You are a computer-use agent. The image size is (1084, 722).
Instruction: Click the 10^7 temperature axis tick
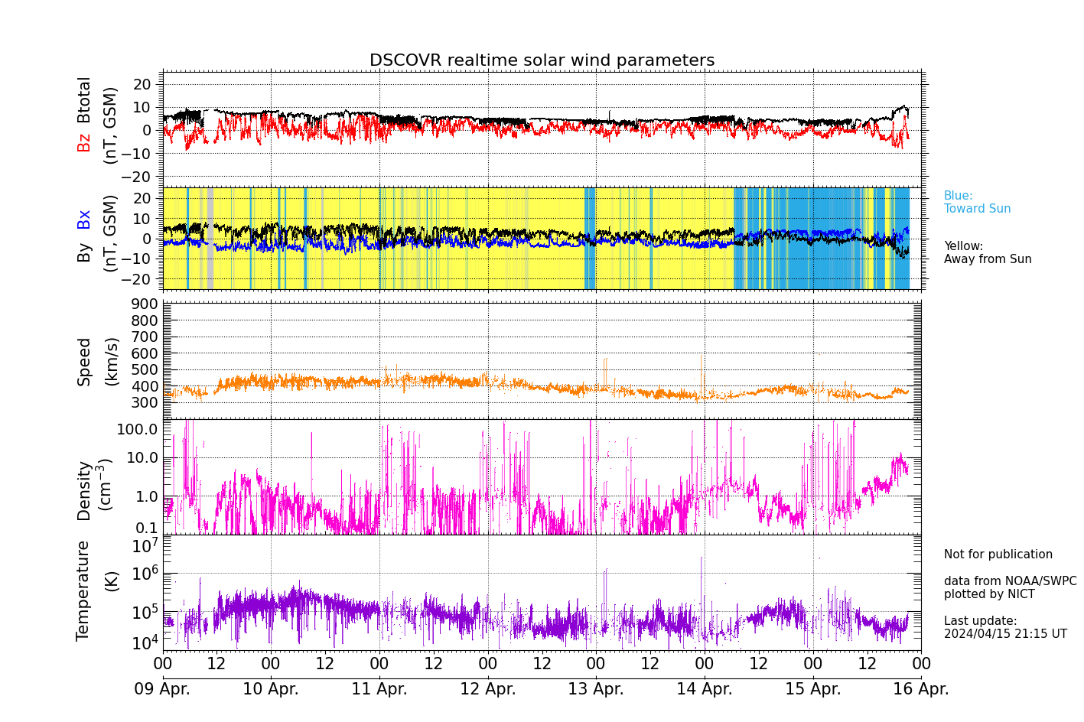(145, 546)
